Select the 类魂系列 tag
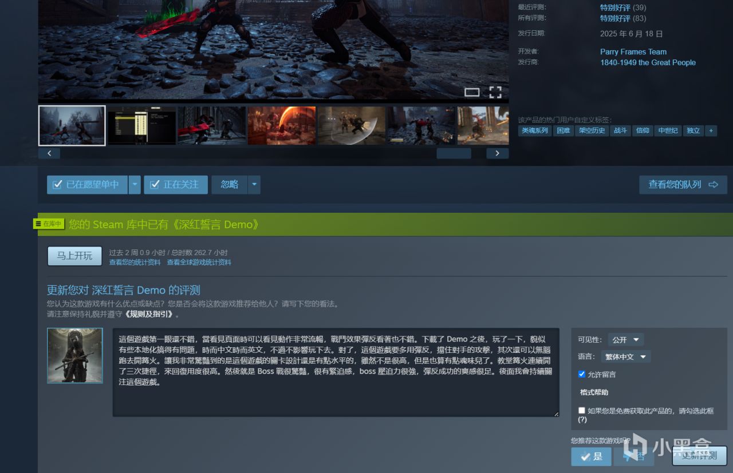This screenshot has width=733, height=473. [x=535, y=130]
